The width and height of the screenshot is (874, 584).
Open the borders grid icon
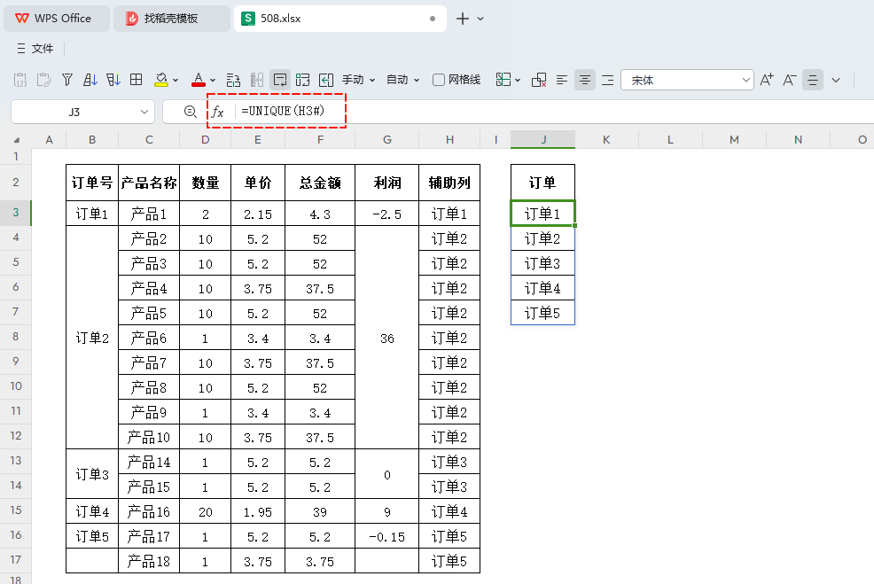tap(136, 80)
